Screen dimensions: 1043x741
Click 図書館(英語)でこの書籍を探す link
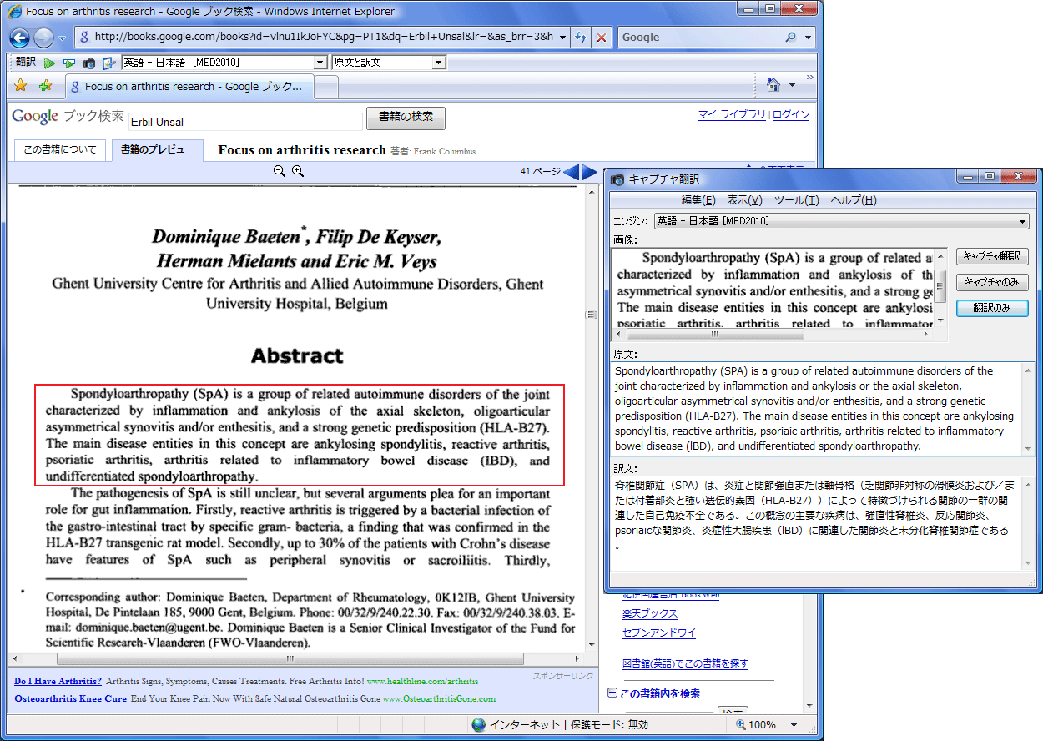[x=685, y=663]
